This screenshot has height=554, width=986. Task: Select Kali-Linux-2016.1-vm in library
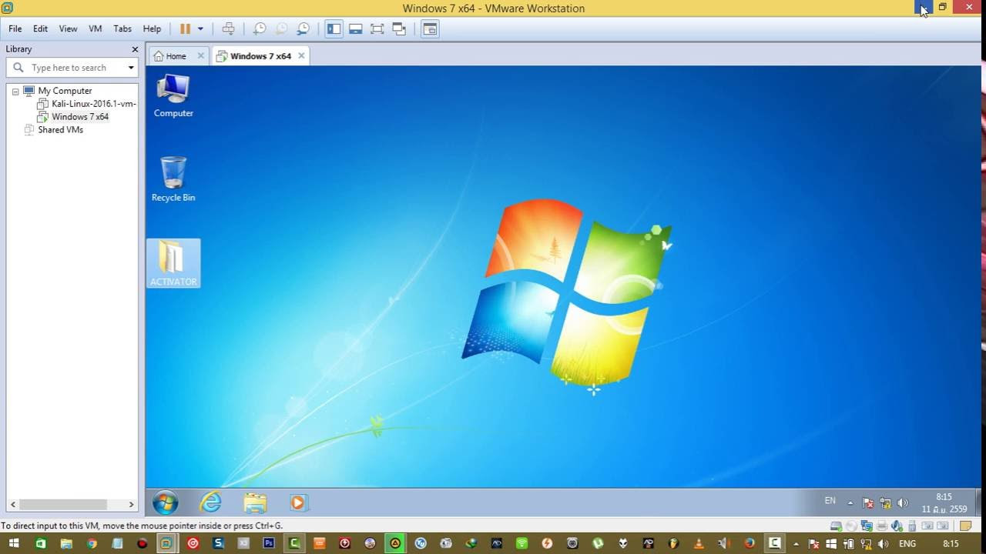[94, 104]
